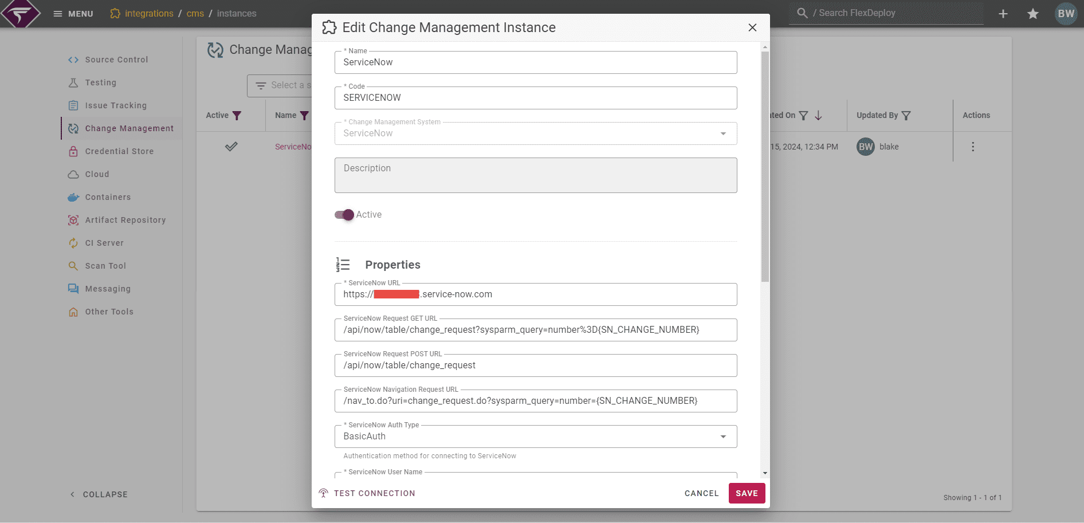Edit ServiceNow Request GET URL field
Viewport: 1084px width, 523px height.
click(536, 330)
